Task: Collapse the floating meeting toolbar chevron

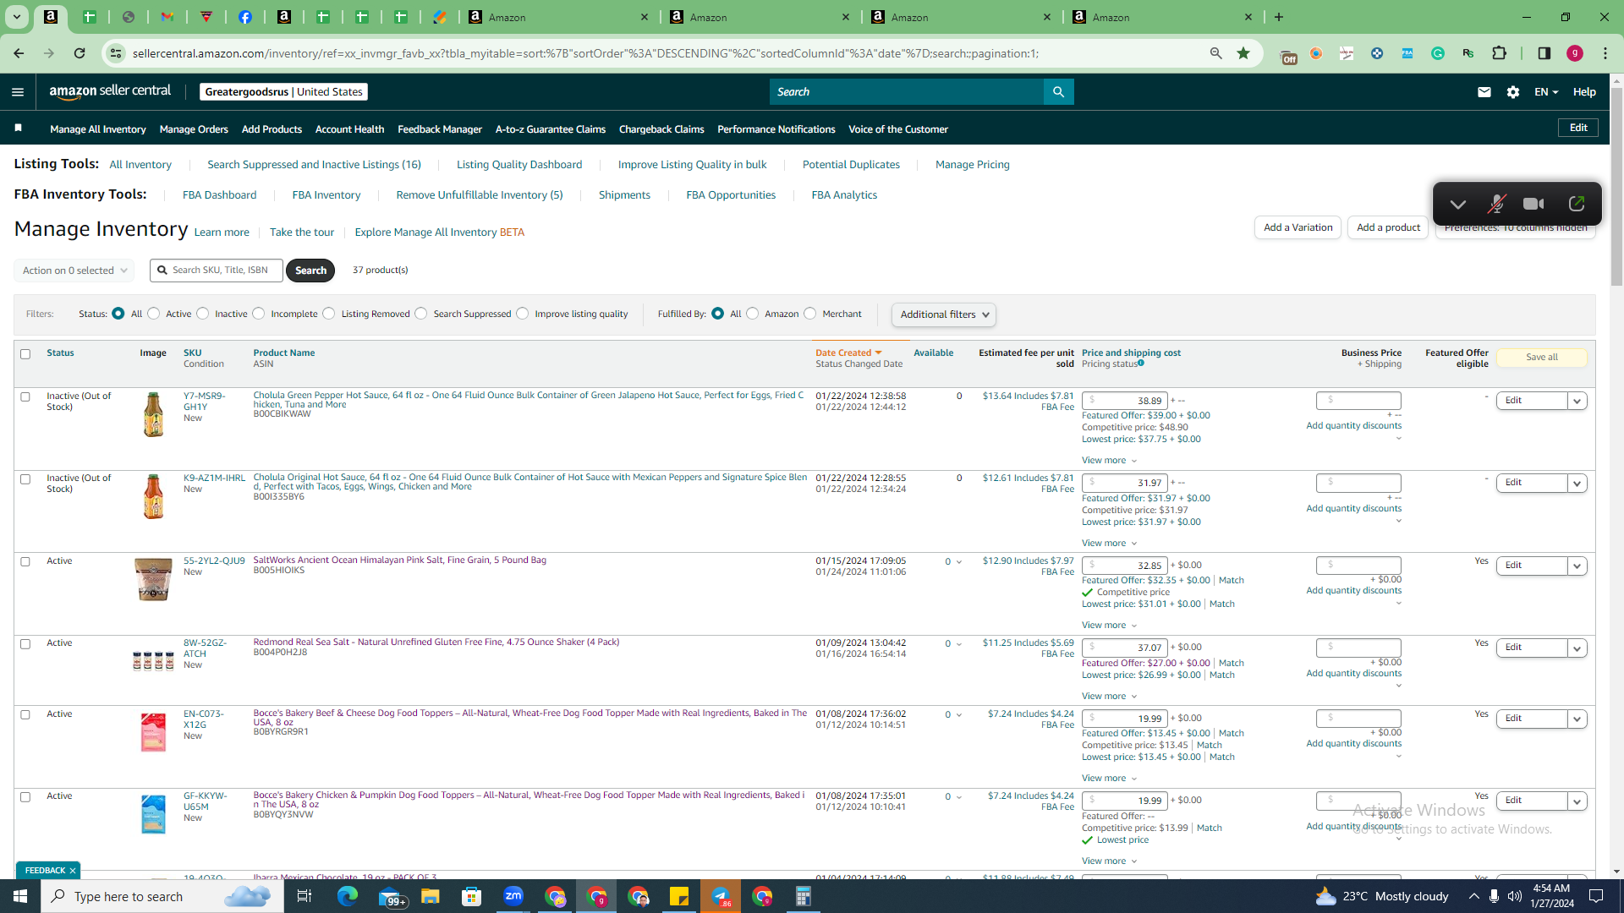Action: point(1457,205)
